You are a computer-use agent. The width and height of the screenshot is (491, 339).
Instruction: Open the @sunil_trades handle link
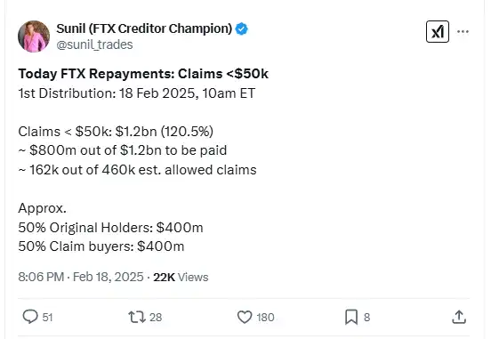94,44
